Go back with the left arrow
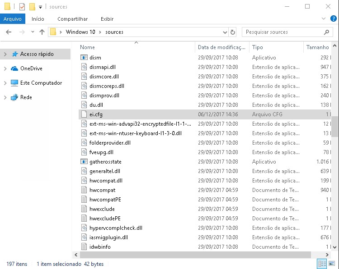 point(9,32)
